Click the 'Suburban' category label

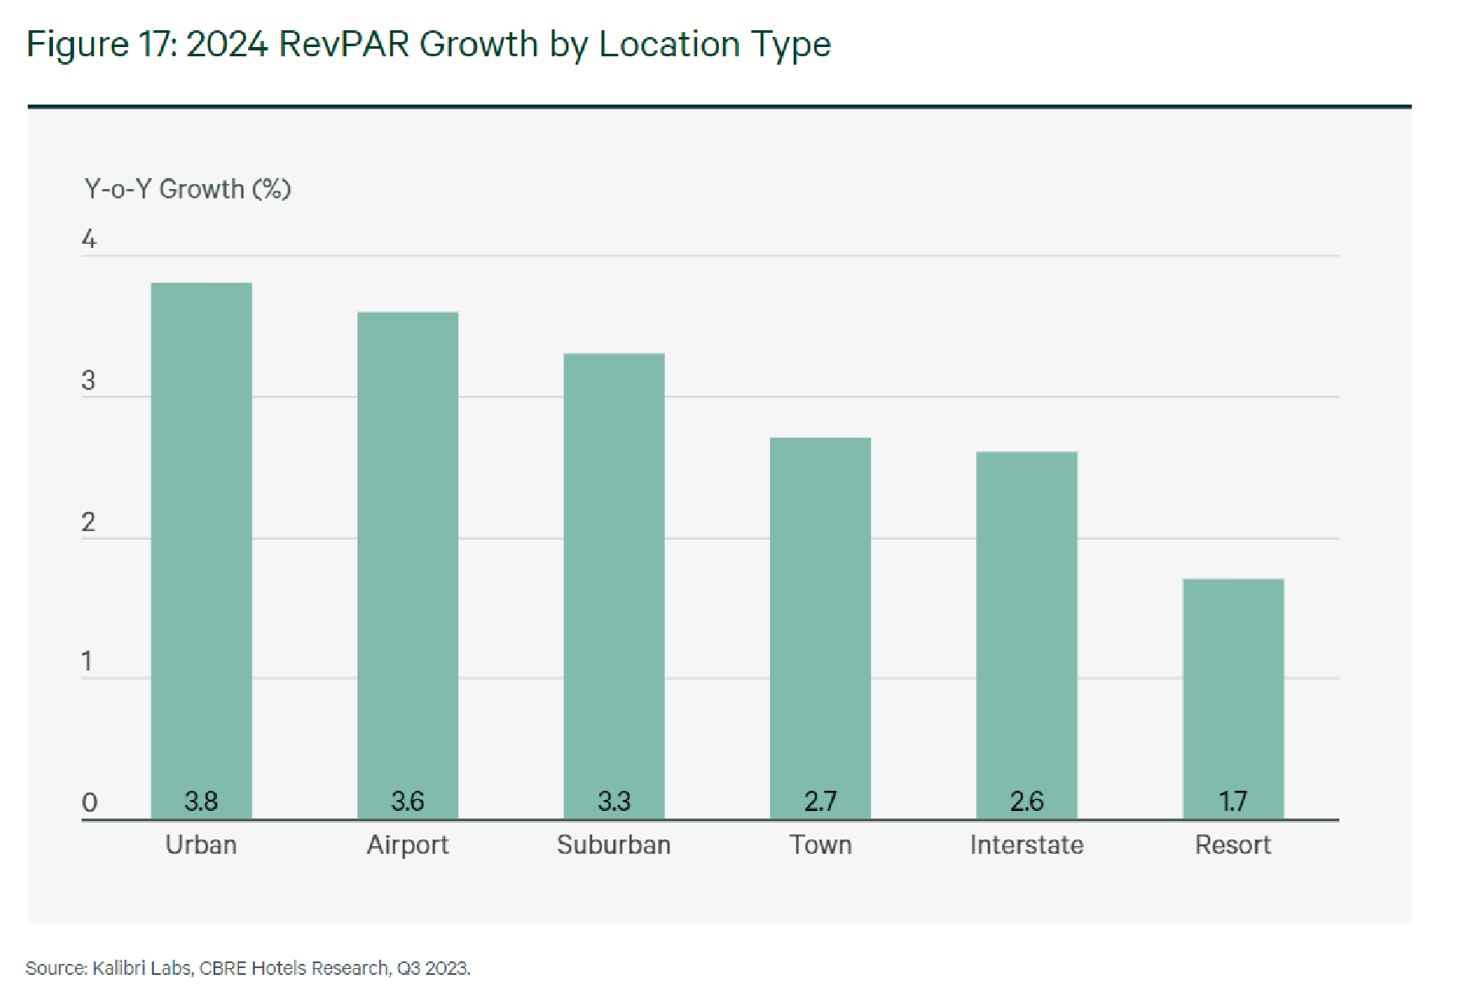(x=614, y=845)
